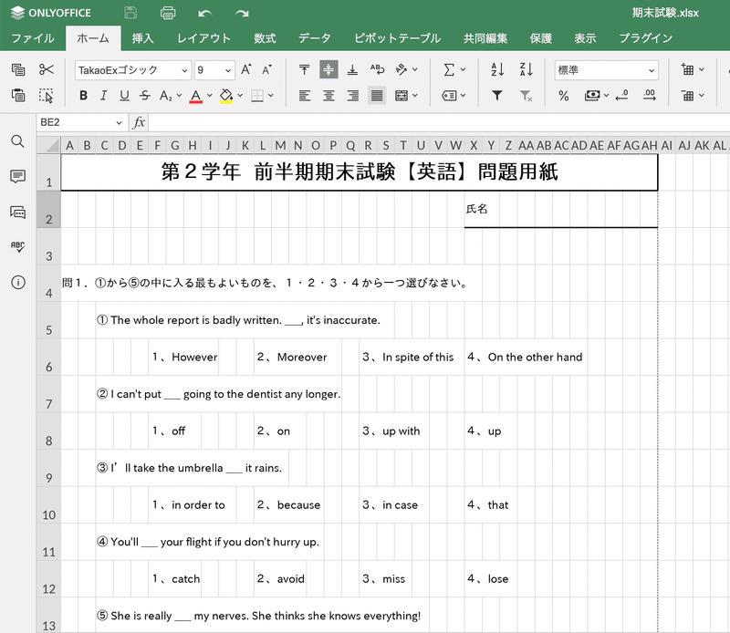Click the Print icon in title bar
The width and height of the screenshot is (730, 633).
[168, 13]
